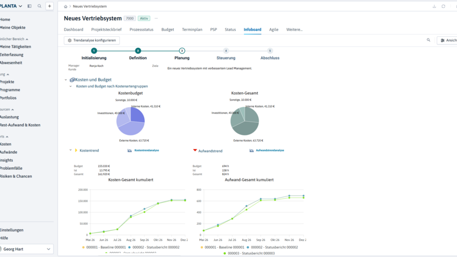Collapse the Kosten und Budget section

[65, 80]
